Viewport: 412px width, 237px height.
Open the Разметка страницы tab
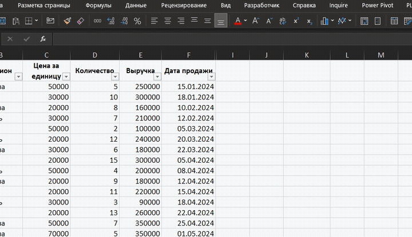pyautogui.click(x=44, y=5)
